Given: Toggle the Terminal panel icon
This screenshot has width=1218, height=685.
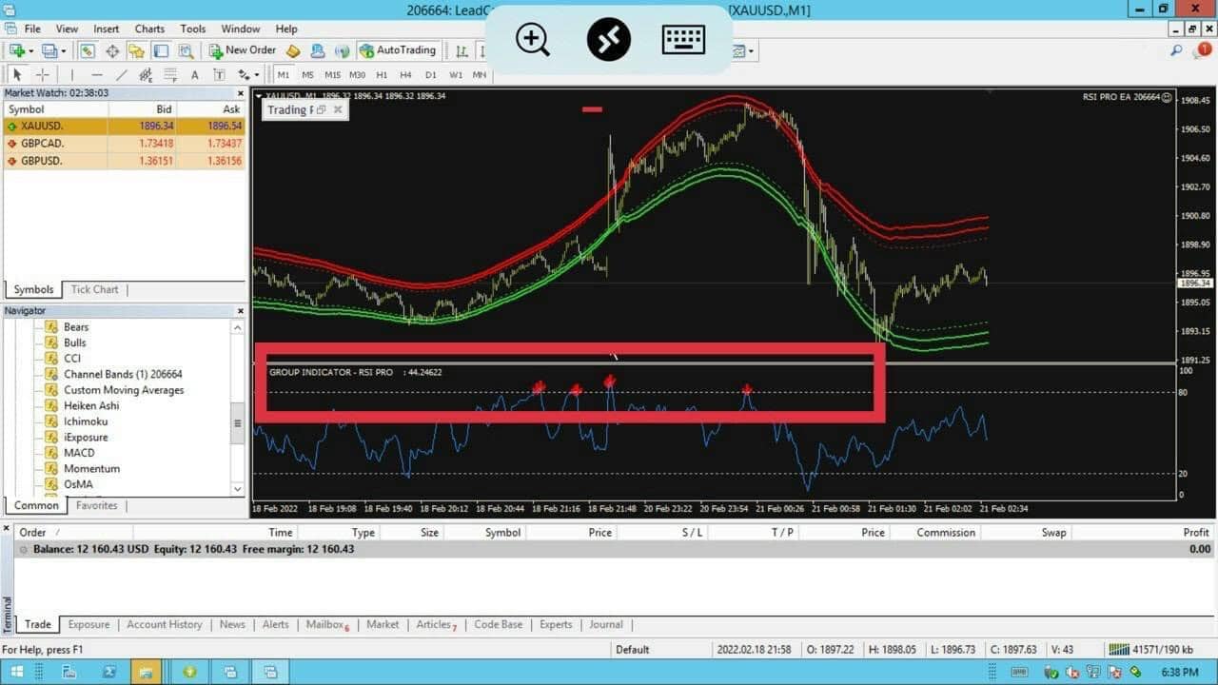Looking at the screenshot, I should point(161,50).
